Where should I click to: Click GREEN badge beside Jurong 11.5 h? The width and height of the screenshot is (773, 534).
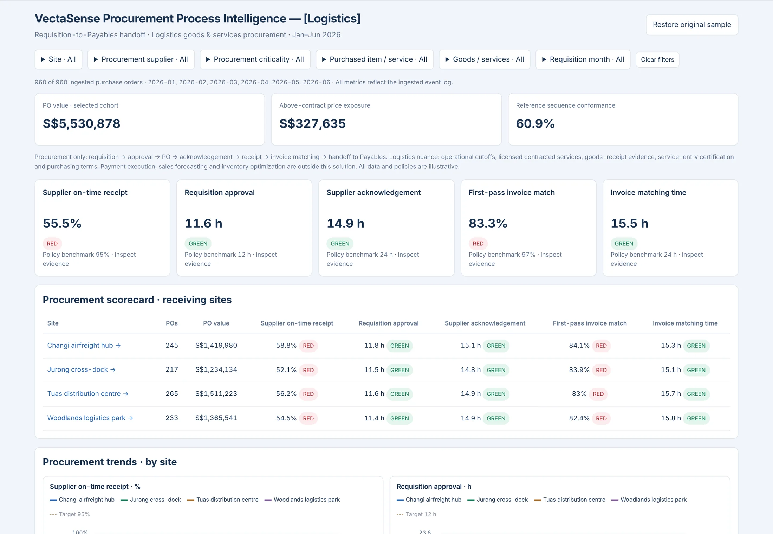[x=400, y=370]
